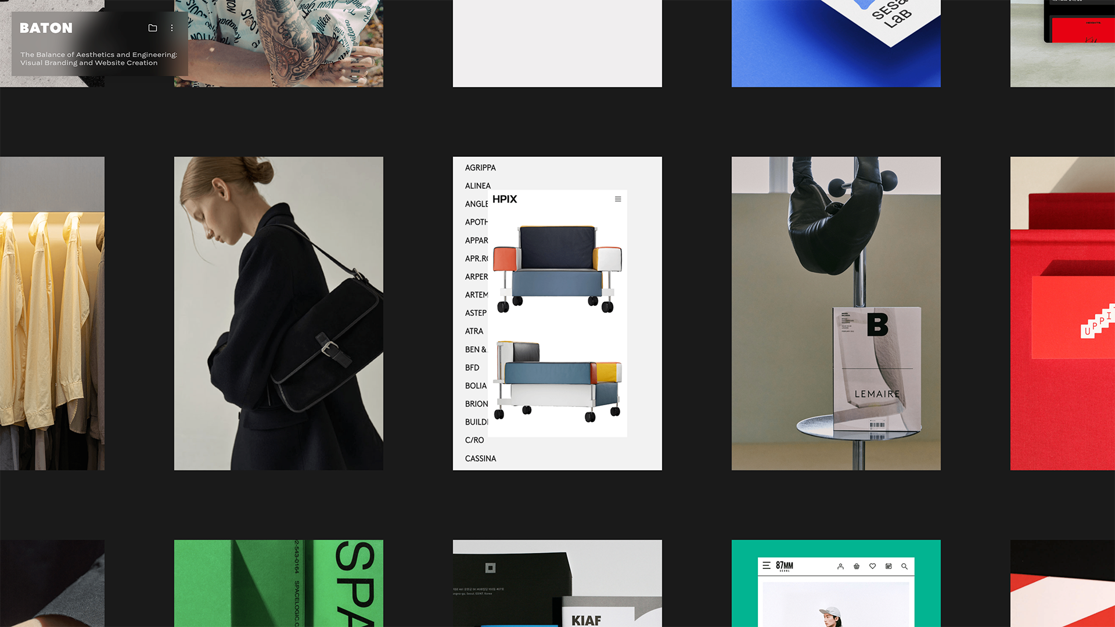Click the 87MM hamburger menu icon
The height and width of the screenshot is (627, 1115).
click(x=767, y=565)
